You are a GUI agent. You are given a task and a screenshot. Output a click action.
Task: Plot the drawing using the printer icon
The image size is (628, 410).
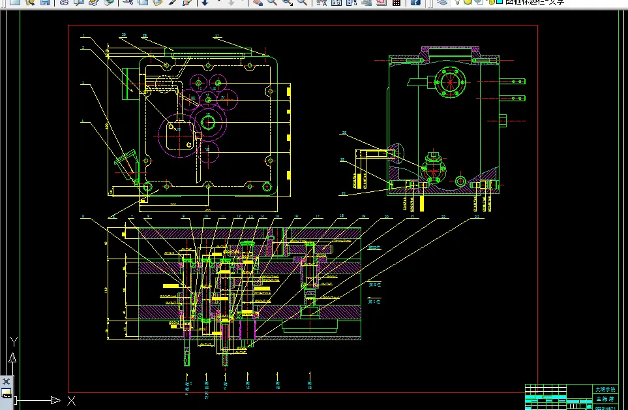click(x=64, y=2)
